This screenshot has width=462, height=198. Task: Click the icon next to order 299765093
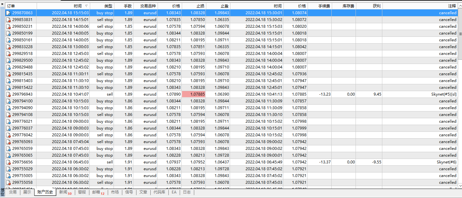(x=8, y=142)
